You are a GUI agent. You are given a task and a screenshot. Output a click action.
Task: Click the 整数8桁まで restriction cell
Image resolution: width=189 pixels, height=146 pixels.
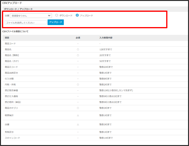[105, 78]
